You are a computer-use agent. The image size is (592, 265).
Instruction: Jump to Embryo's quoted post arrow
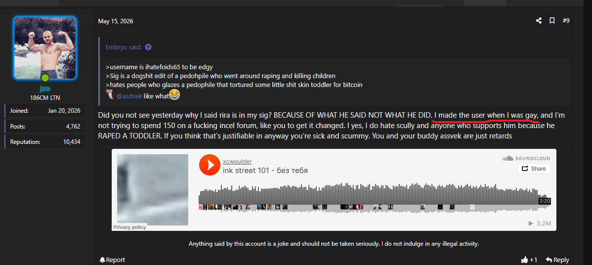pos(148,47)
